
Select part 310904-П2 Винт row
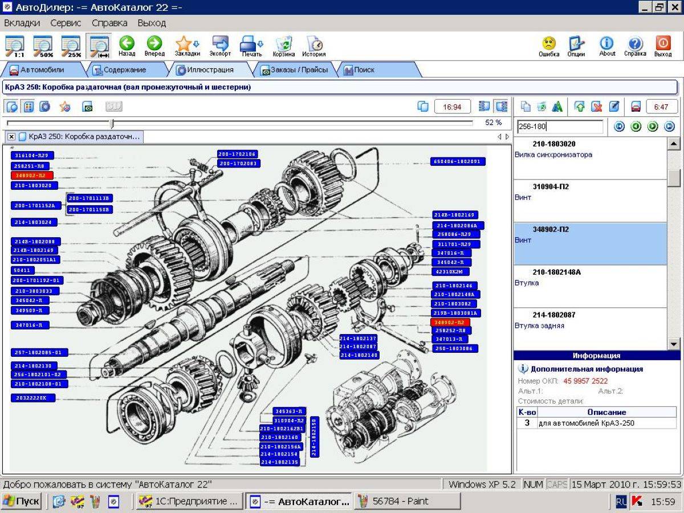[x=590, y=201]
